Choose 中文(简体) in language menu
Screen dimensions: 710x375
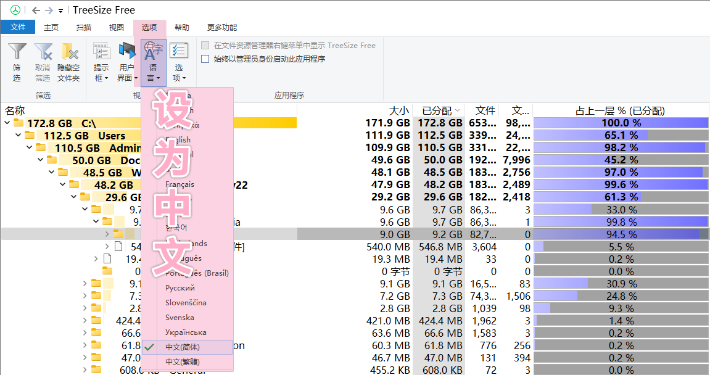(187, 347)
